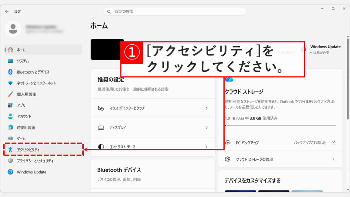Click the クラウド ストレージの管理 gear icon

(x=228, y=159)
